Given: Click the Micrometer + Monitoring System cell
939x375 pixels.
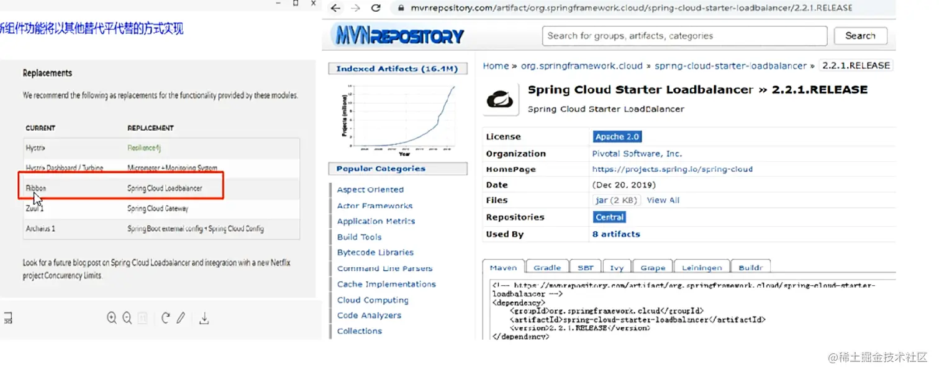Looking at the screenshot, I should pos(173,168).
